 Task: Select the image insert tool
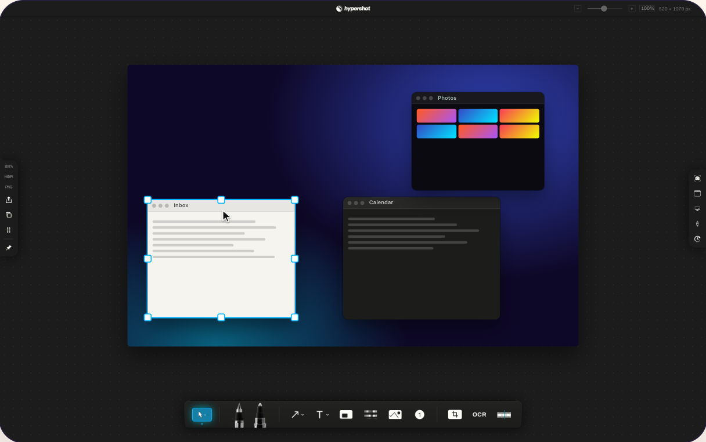pyautogui.click(x=395, y=415)
